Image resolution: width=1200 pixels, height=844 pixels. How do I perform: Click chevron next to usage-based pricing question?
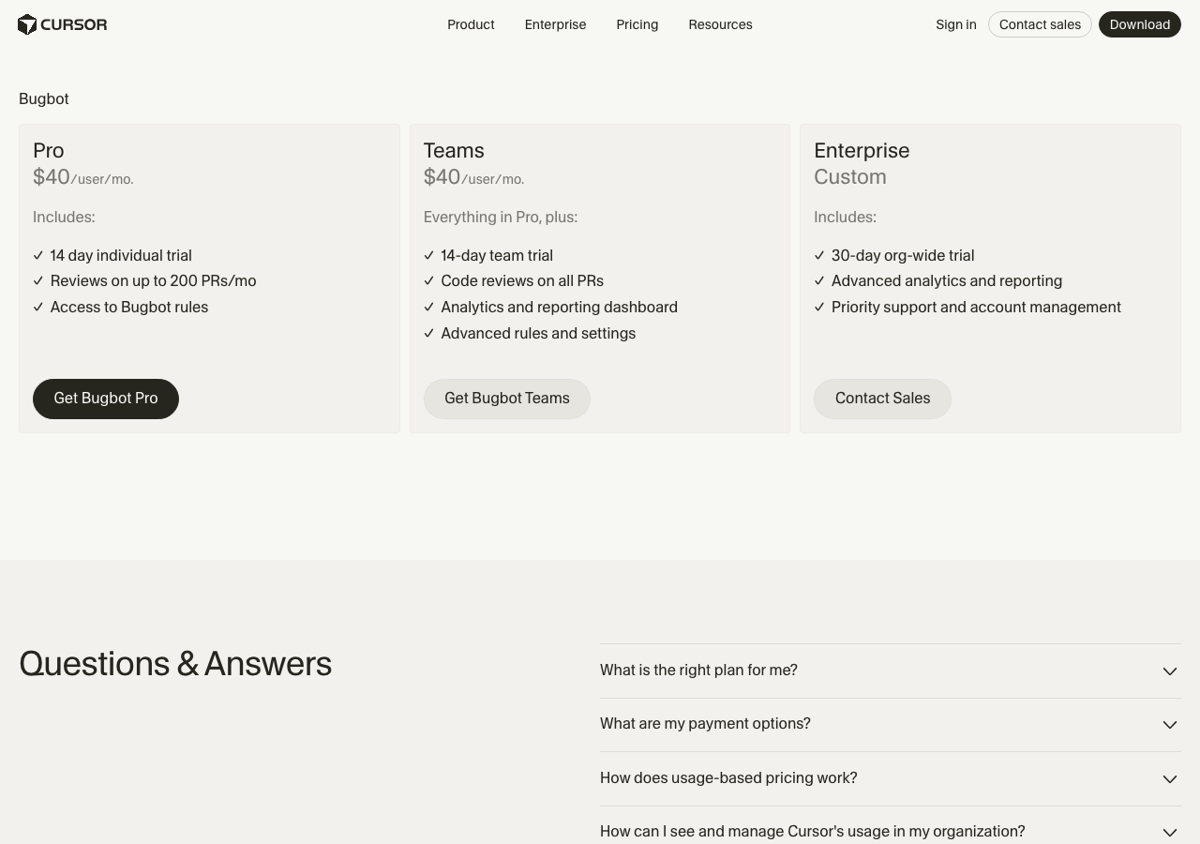click(1169, 779)
